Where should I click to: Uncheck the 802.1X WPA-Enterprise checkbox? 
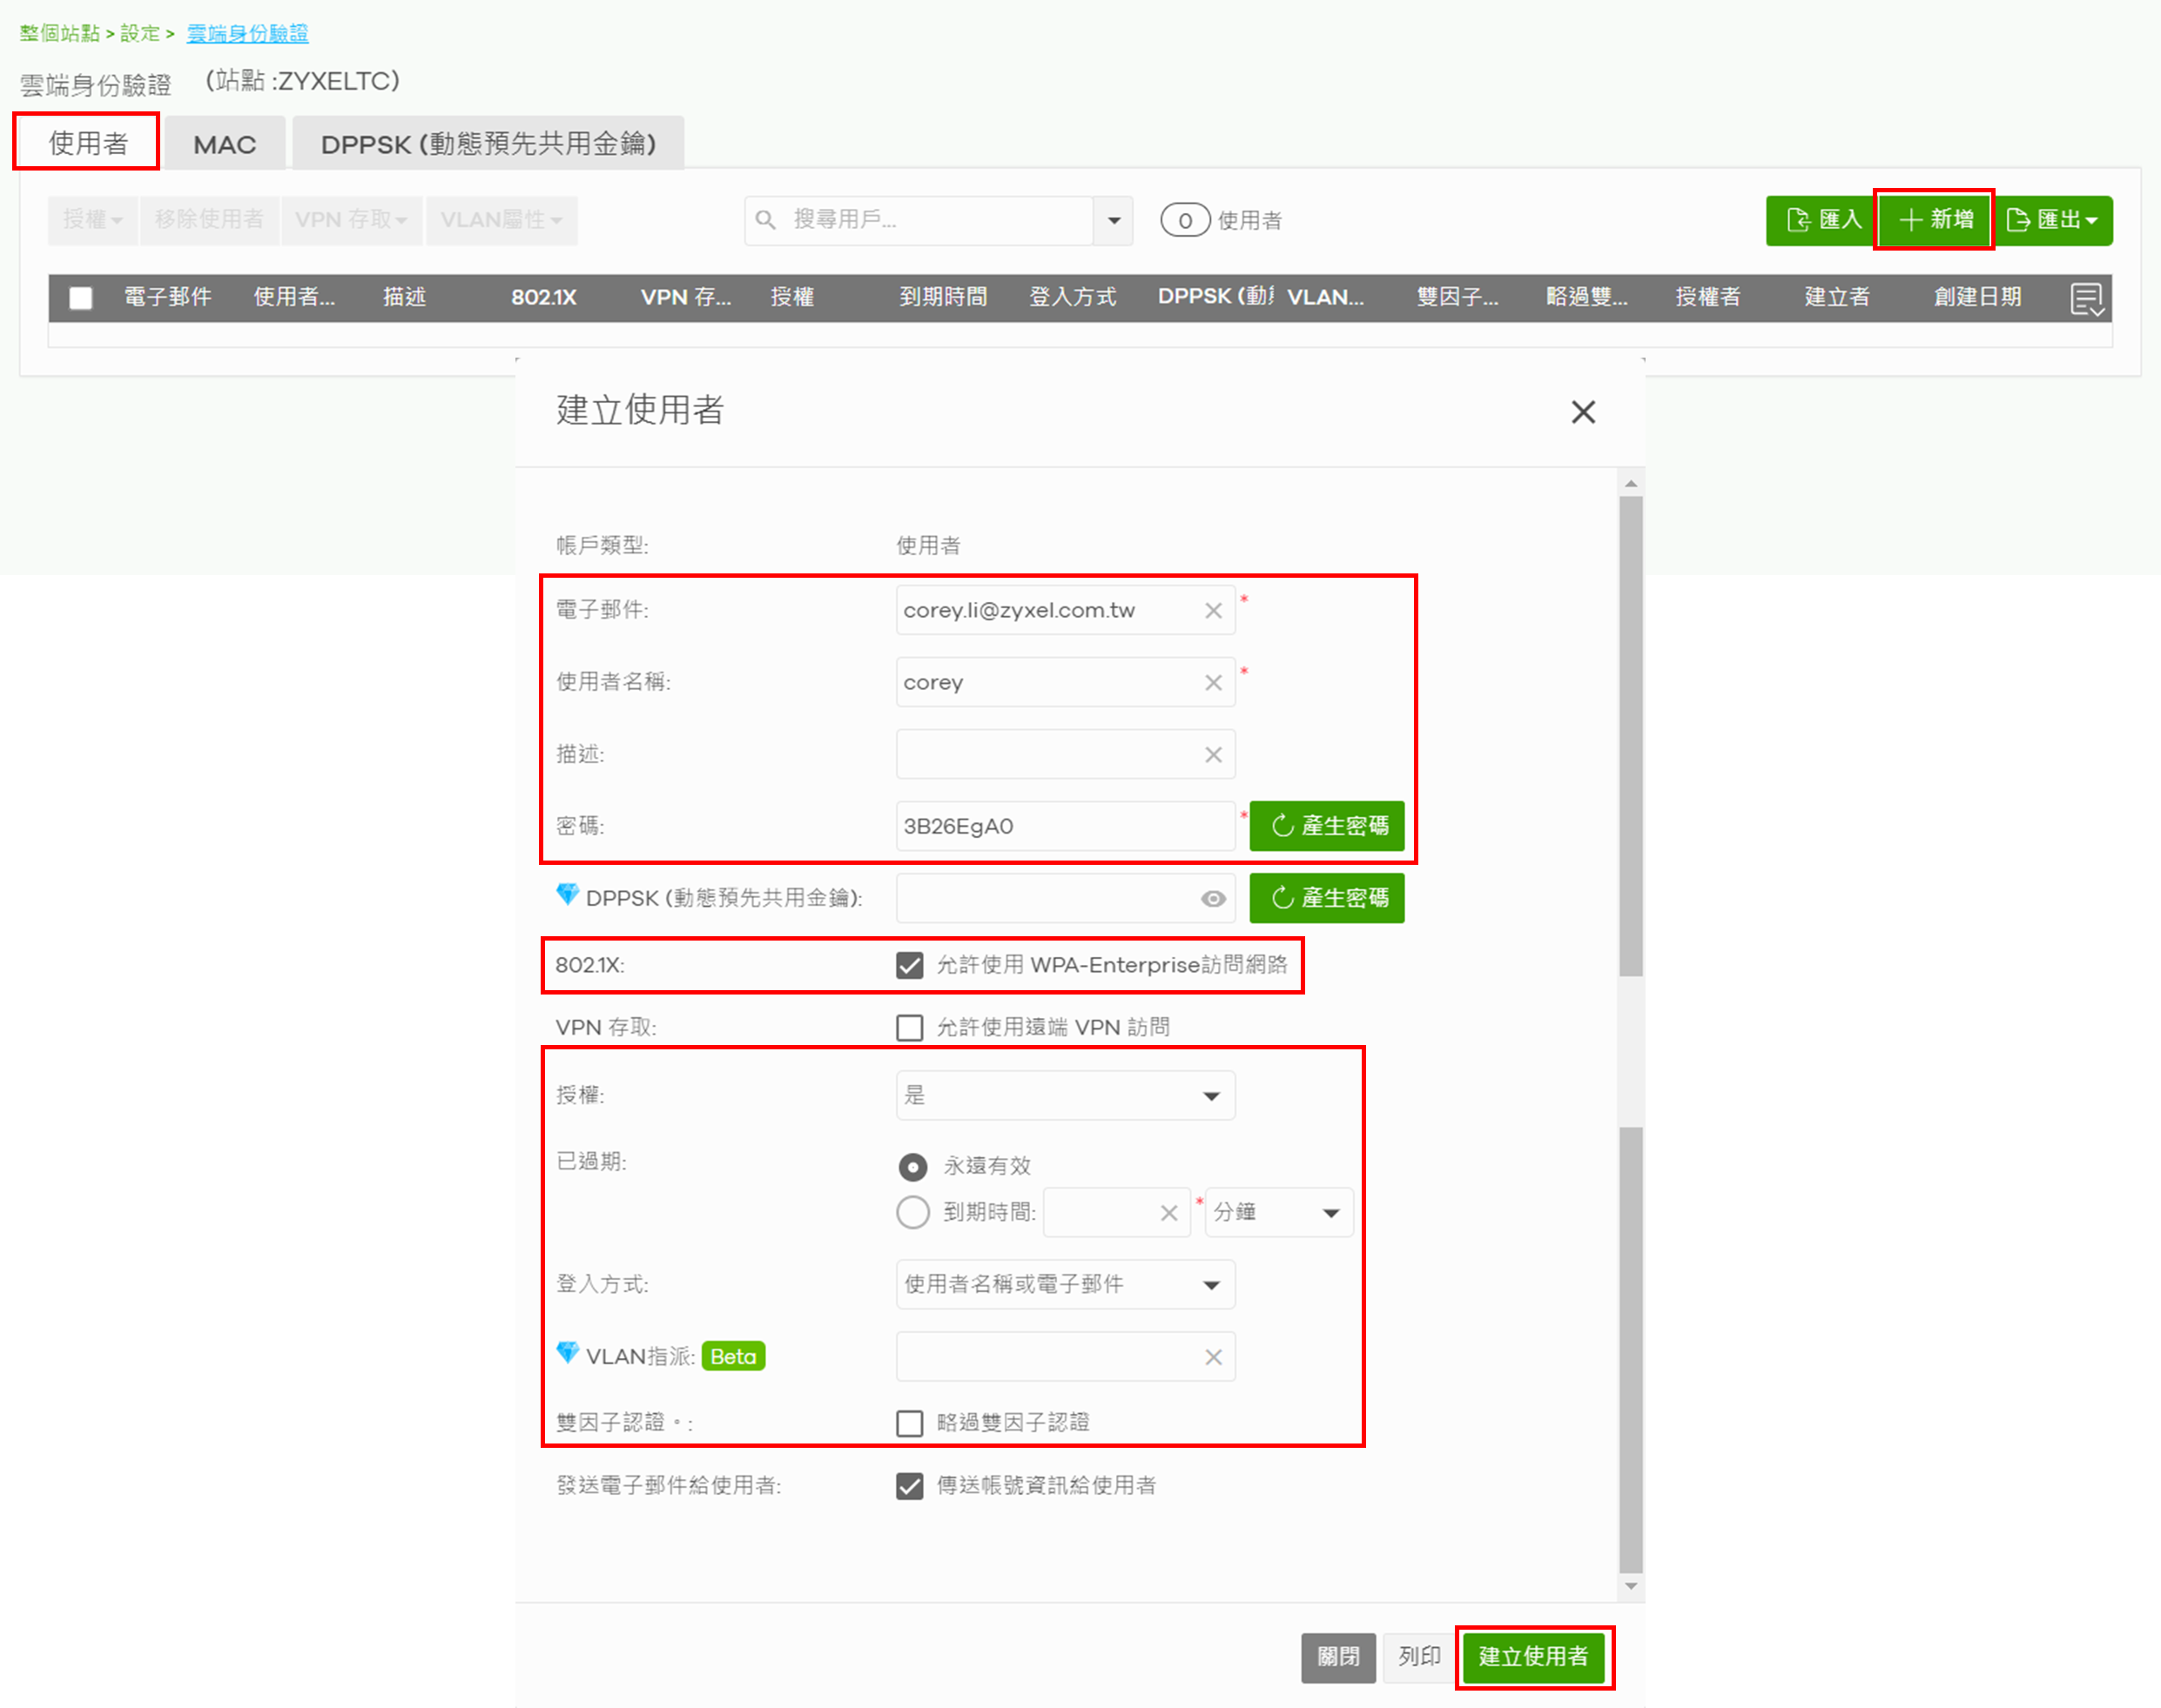(x=910, y=966)
